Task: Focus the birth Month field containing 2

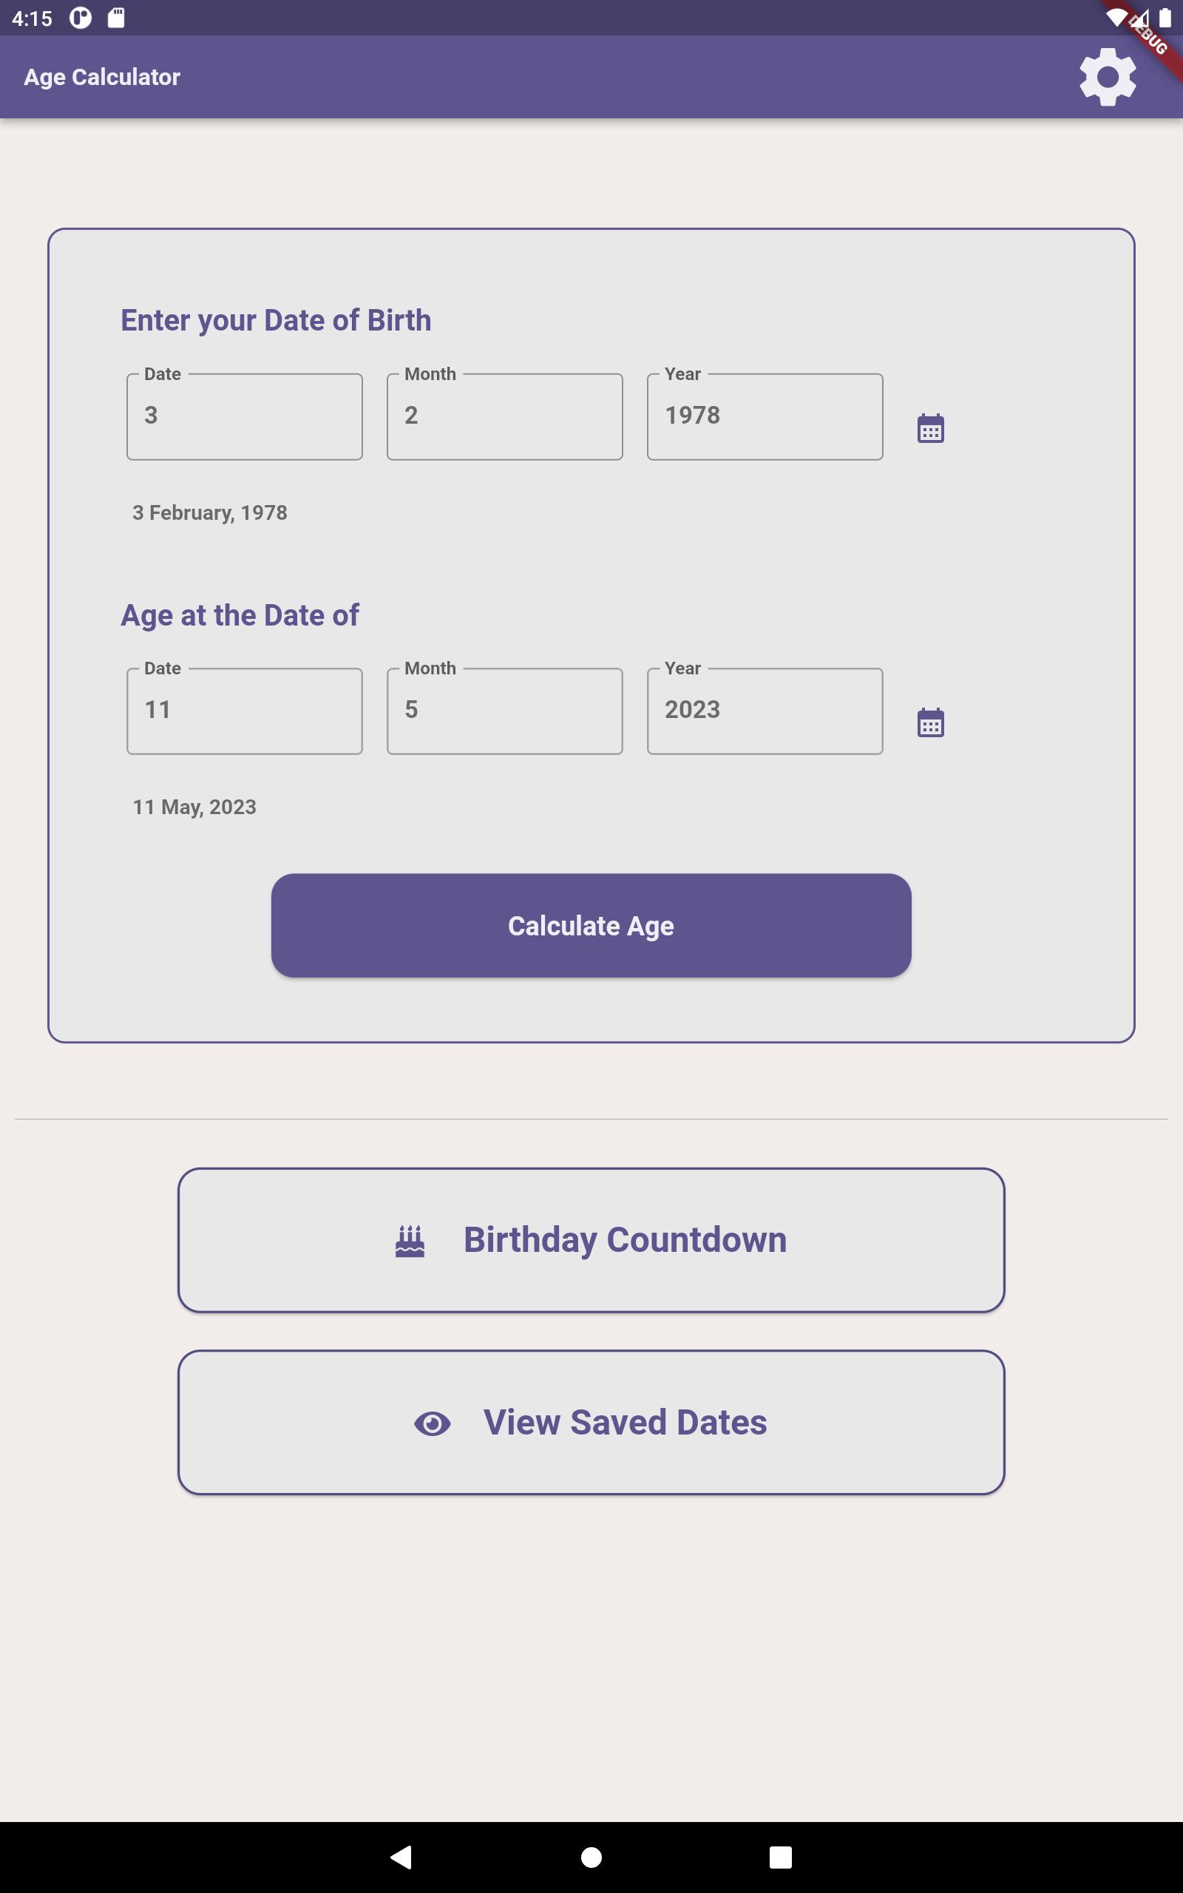Action: point(505,416)
